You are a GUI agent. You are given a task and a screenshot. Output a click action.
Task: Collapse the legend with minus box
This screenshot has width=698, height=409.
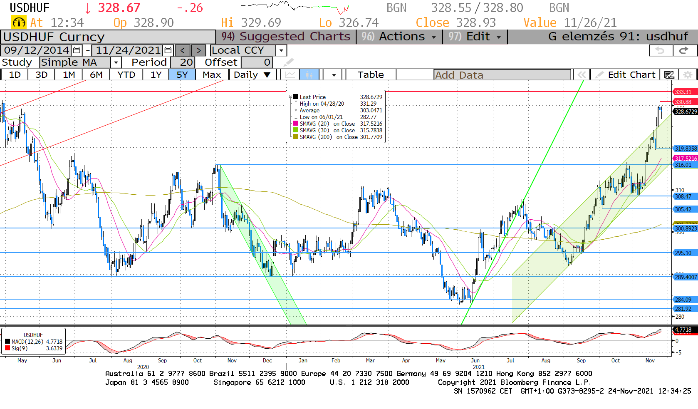click(290, 97)
